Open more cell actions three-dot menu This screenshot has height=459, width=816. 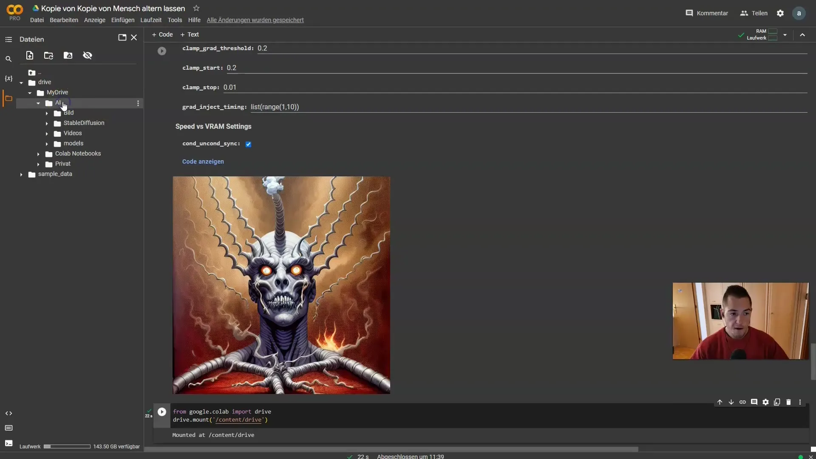click(x=800, y=402)
